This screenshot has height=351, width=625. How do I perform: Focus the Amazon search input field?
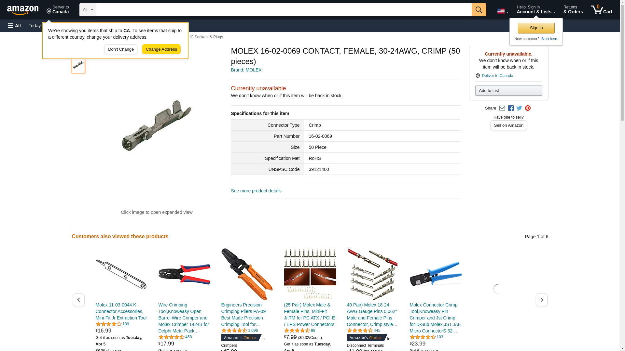284,10
